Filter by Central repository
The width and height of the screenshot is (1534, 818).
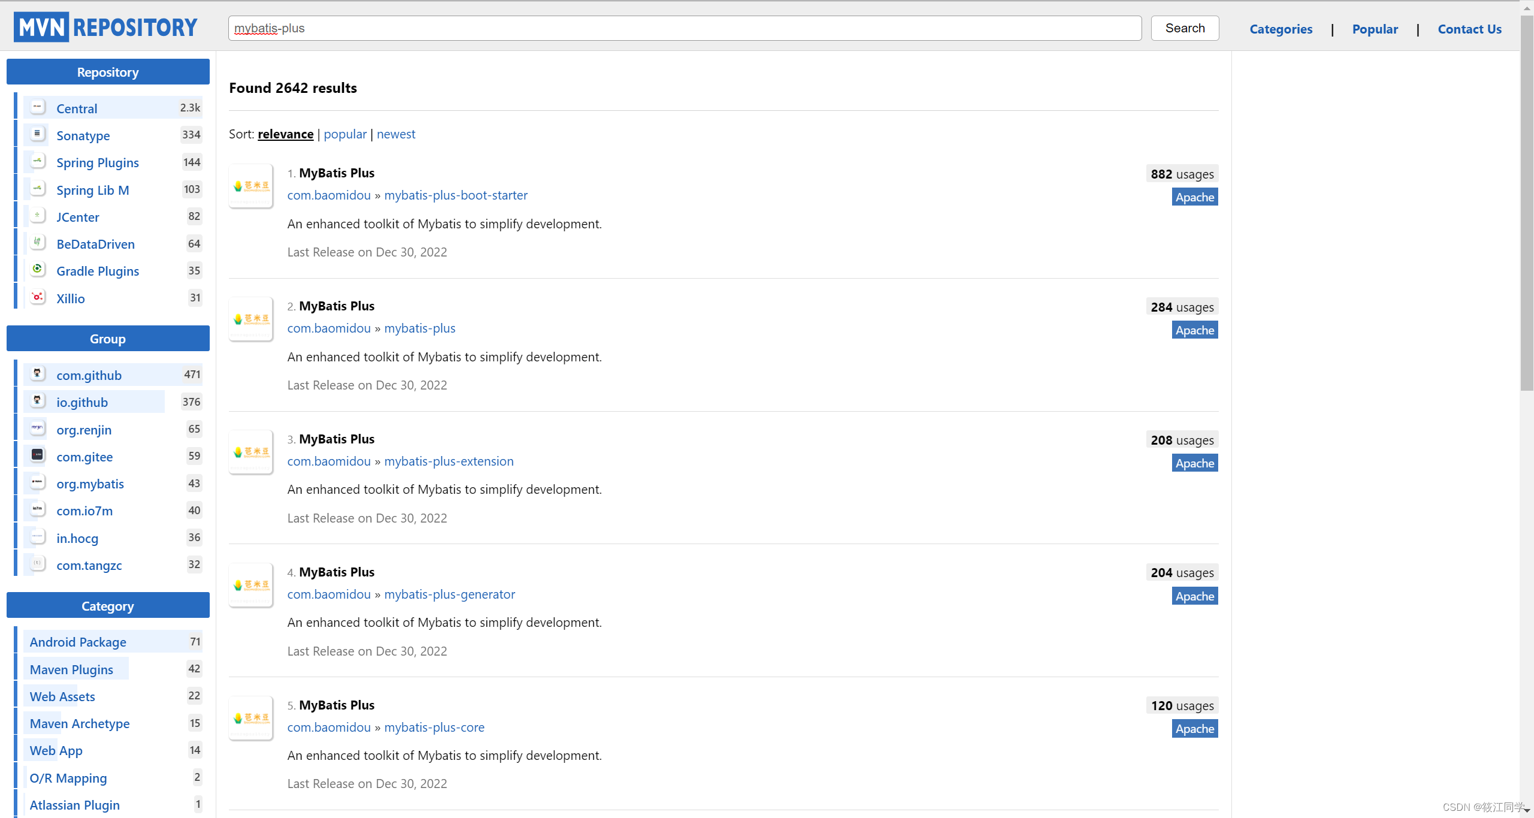[x=77, y=108]
